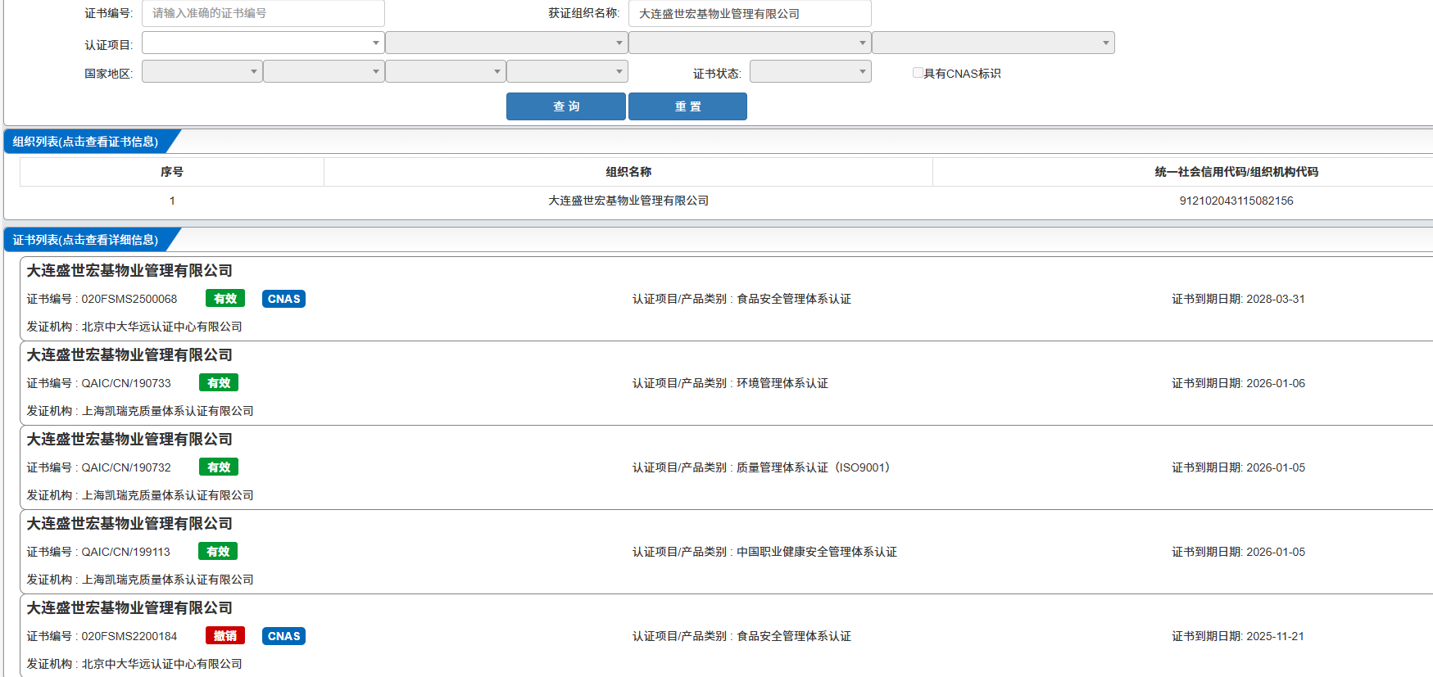Image resolution: width=1433 pixels, height=677 pixels.
Task: Click the 环境管理体系认证 category text
Action: [782, 383]
